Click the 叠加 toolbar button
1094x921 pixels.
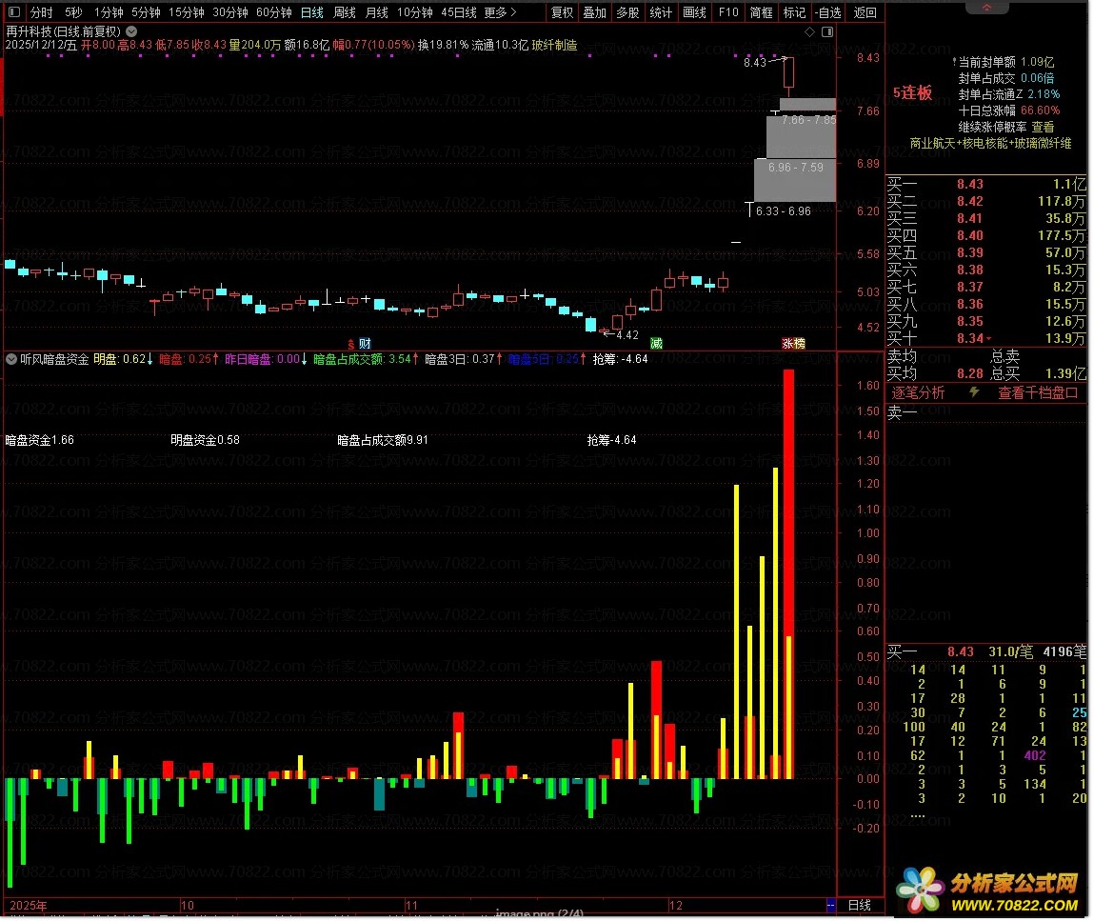point(595,11)
